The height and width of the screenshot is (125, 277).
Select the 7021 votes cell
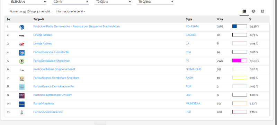(220, 61)
